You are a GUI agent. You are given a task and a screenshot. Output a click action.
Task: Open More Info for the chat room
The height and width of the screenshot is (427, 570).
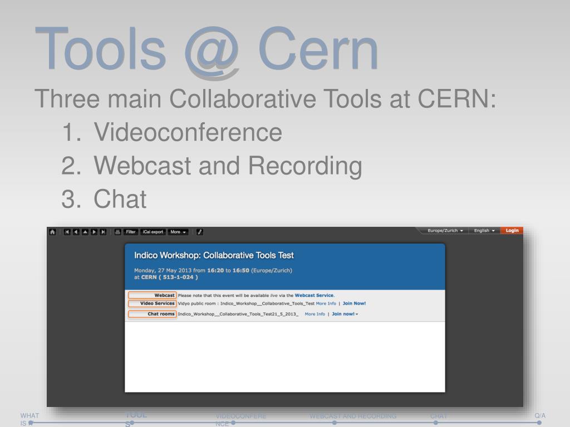(315, 314)
